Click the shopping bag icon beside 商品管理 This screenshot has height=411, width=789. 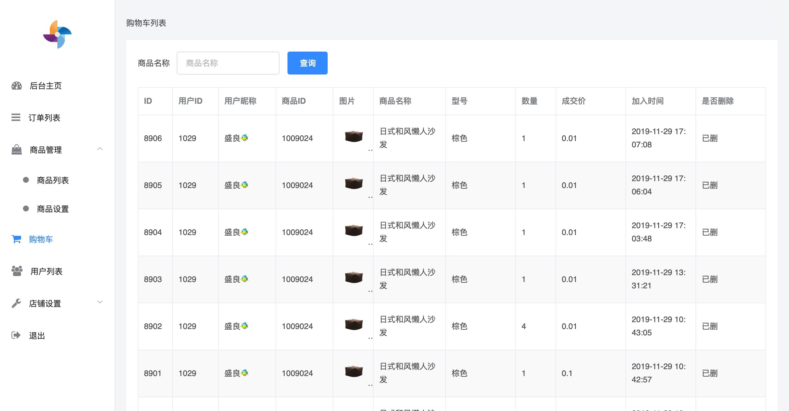(x=17, y=150)
